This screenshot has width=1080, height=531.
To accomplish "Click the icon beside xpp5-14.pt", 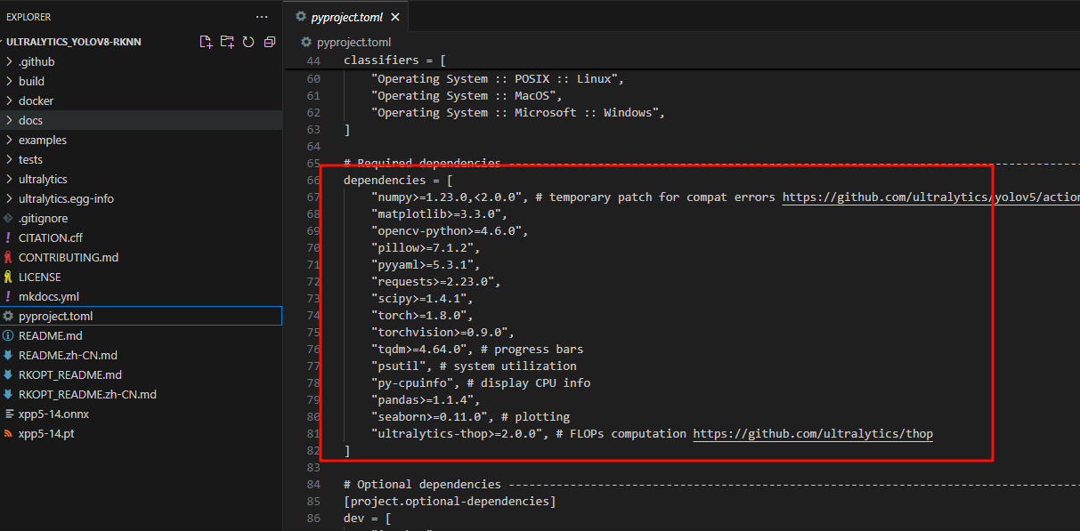I will pyautogui.click(x=8, y=433).
